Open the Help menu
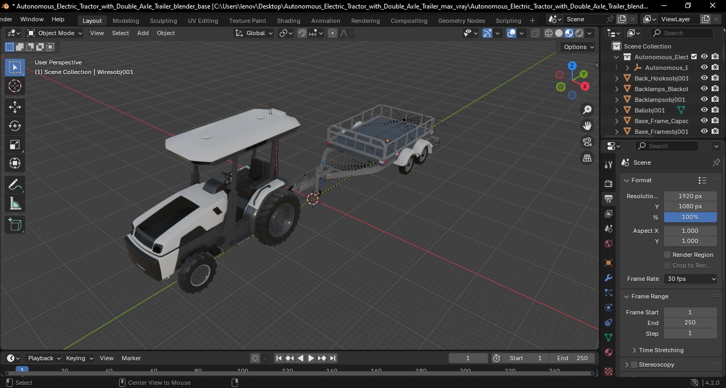Viewport: 726px width, 388px height. point(58,19)
